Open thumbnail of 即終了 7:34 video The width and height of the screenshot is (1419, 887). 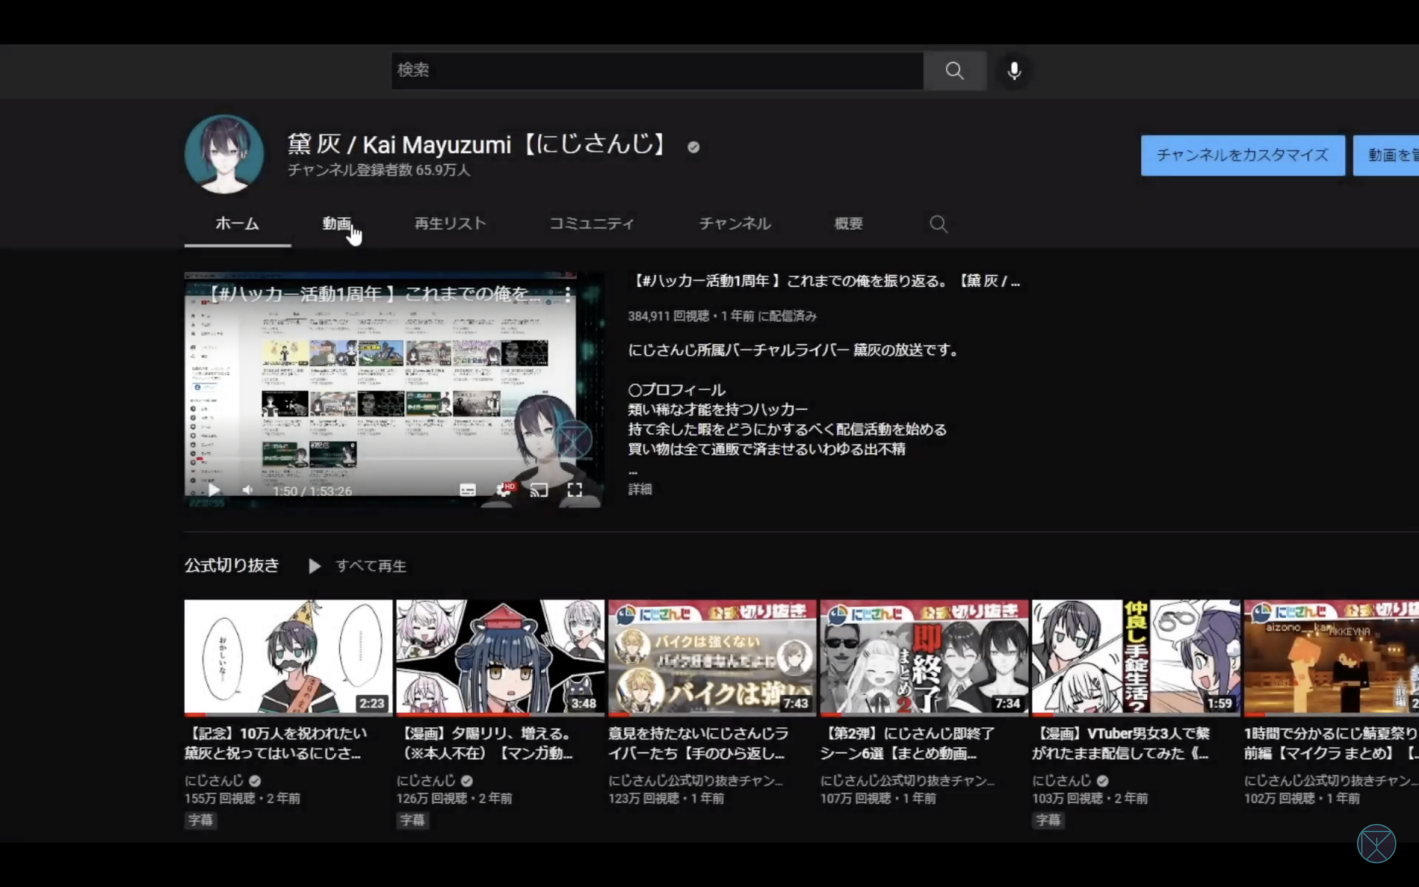tap(924, 658)
